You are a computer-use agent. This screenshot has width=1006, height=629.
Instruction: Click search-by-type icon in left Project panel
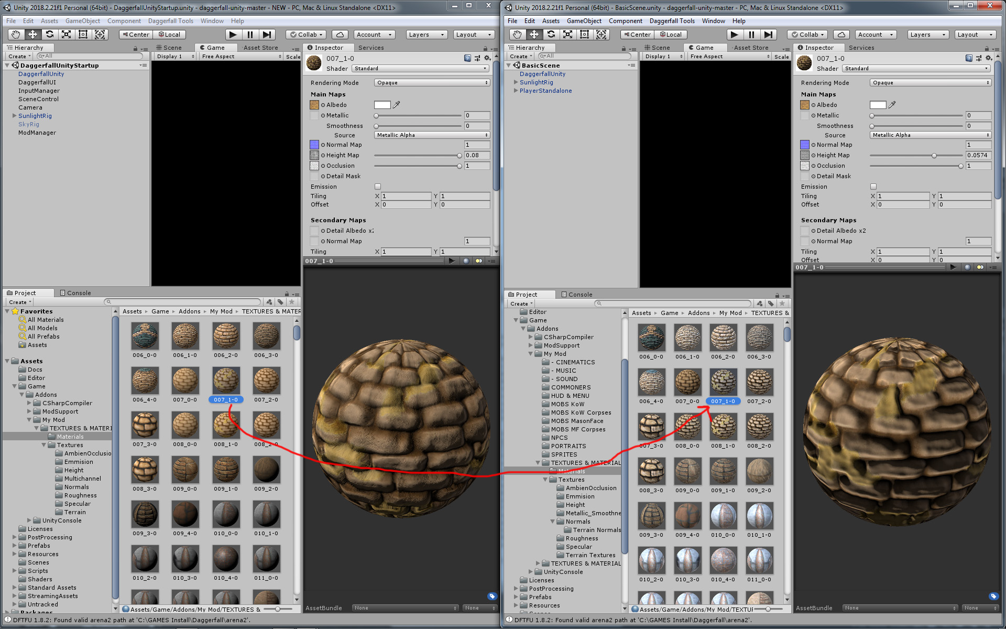click(x=269, y=302)
